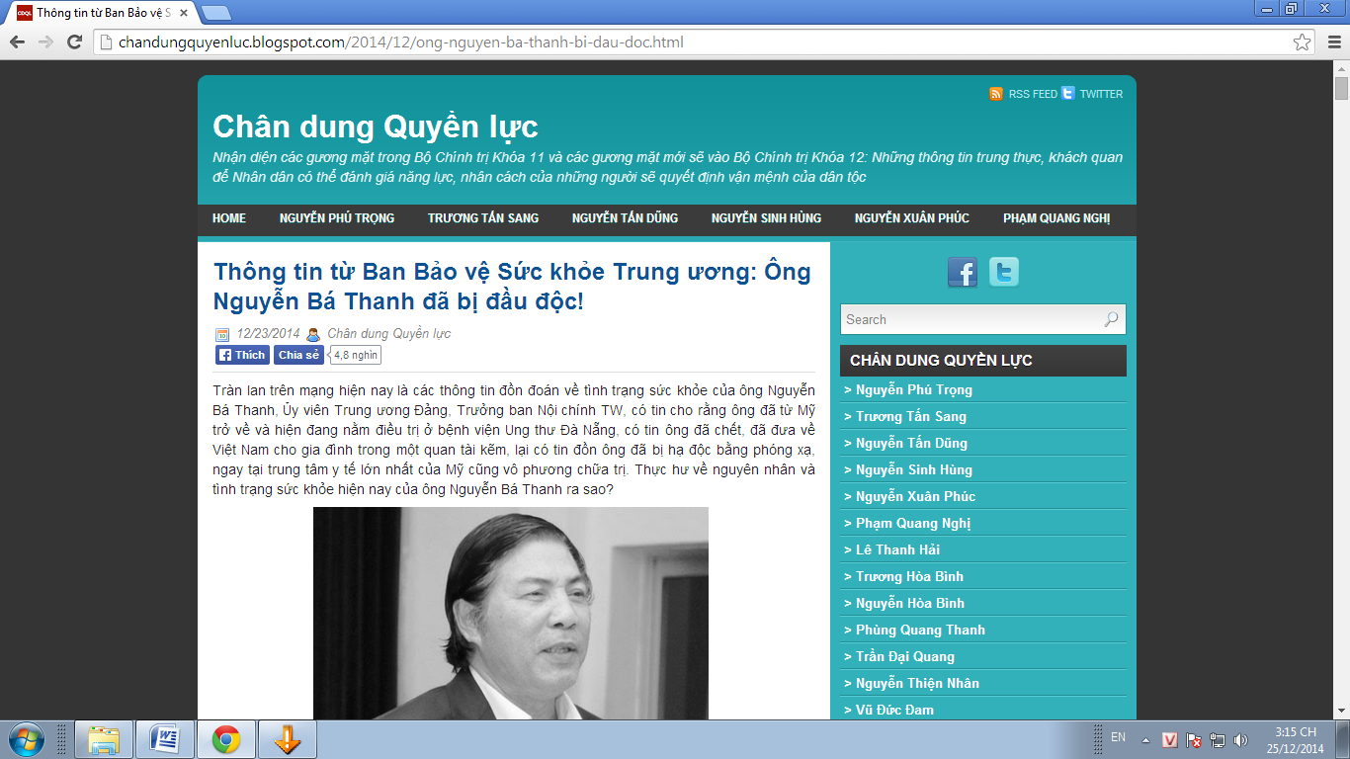
Task: Open Microsoft Word from the taskbar
Action: click(165, 739)
